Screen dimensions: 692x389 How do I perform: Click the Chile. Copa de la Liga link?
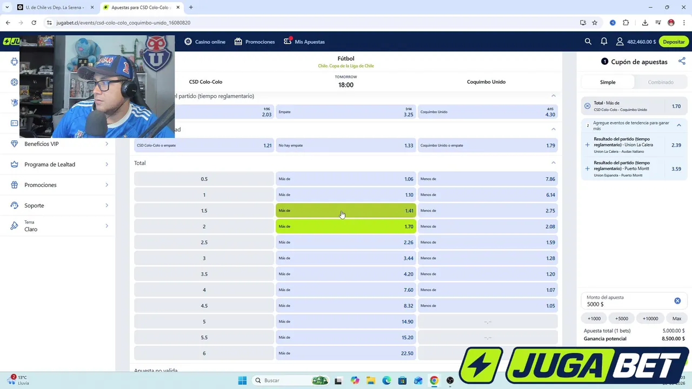click(x=346, y=66)
